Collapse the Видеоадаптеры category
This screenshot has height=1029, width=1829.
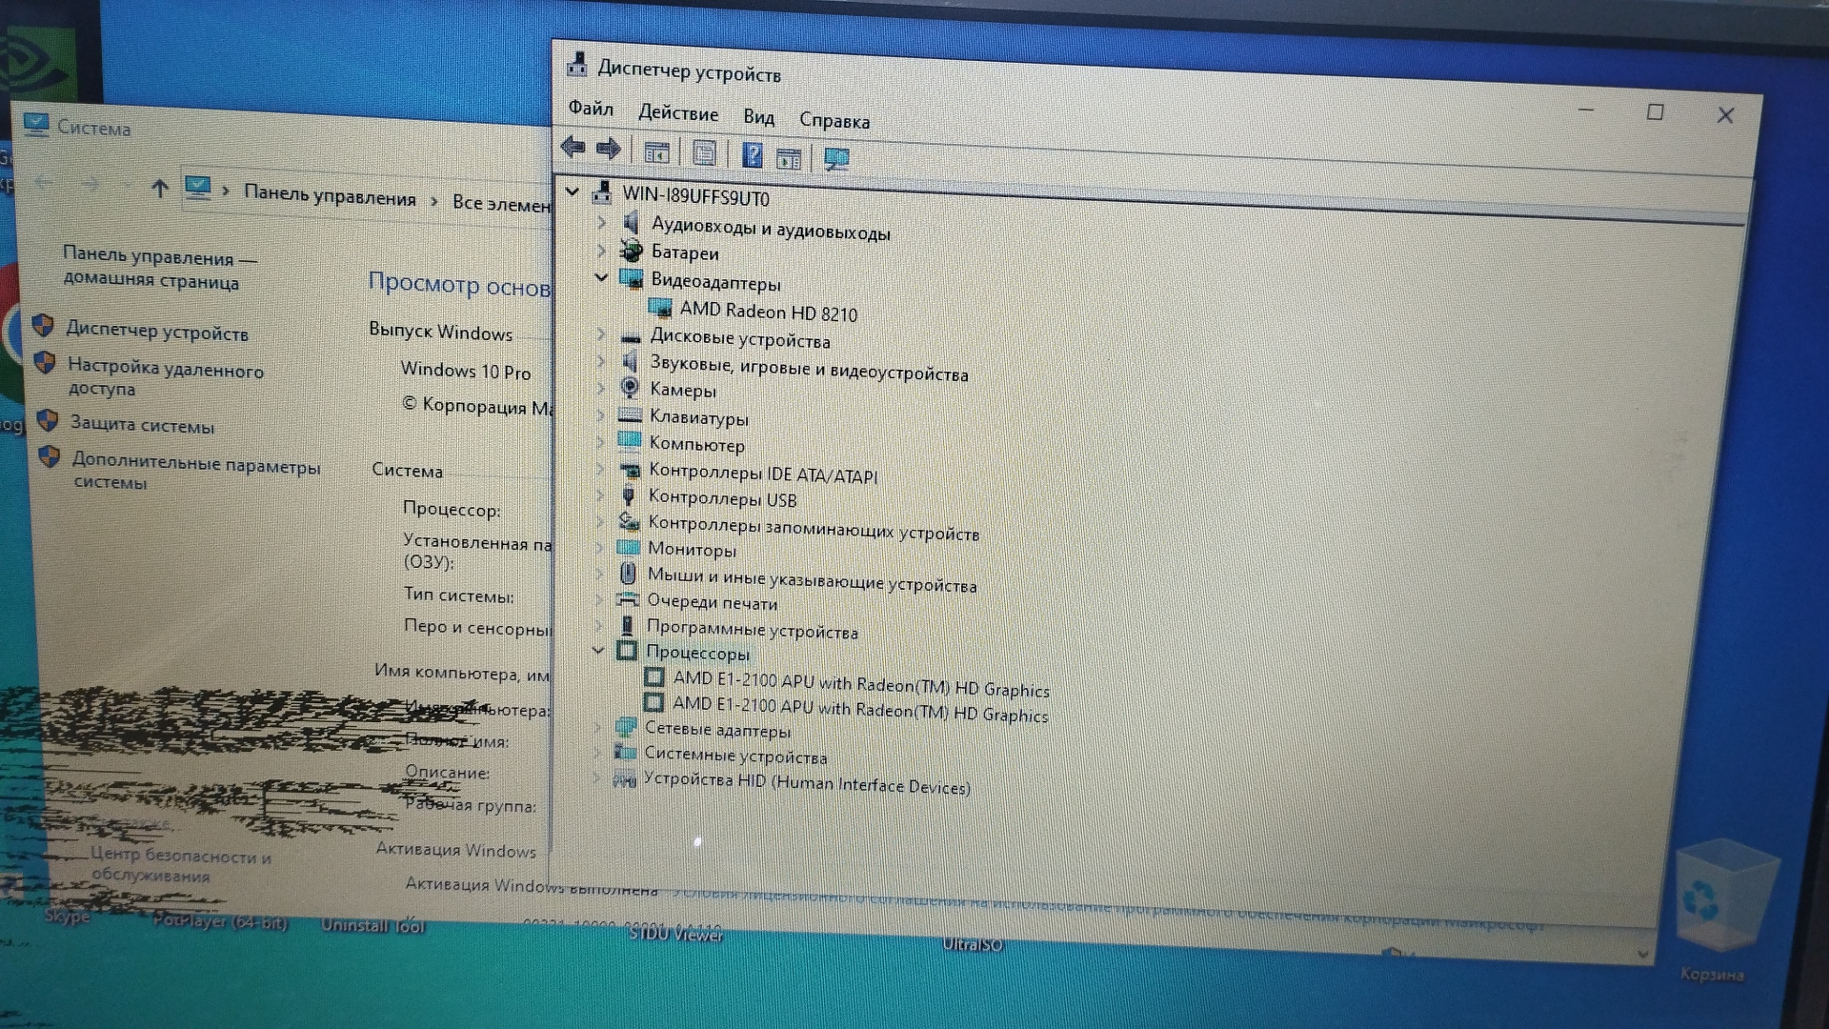point(601,277)
